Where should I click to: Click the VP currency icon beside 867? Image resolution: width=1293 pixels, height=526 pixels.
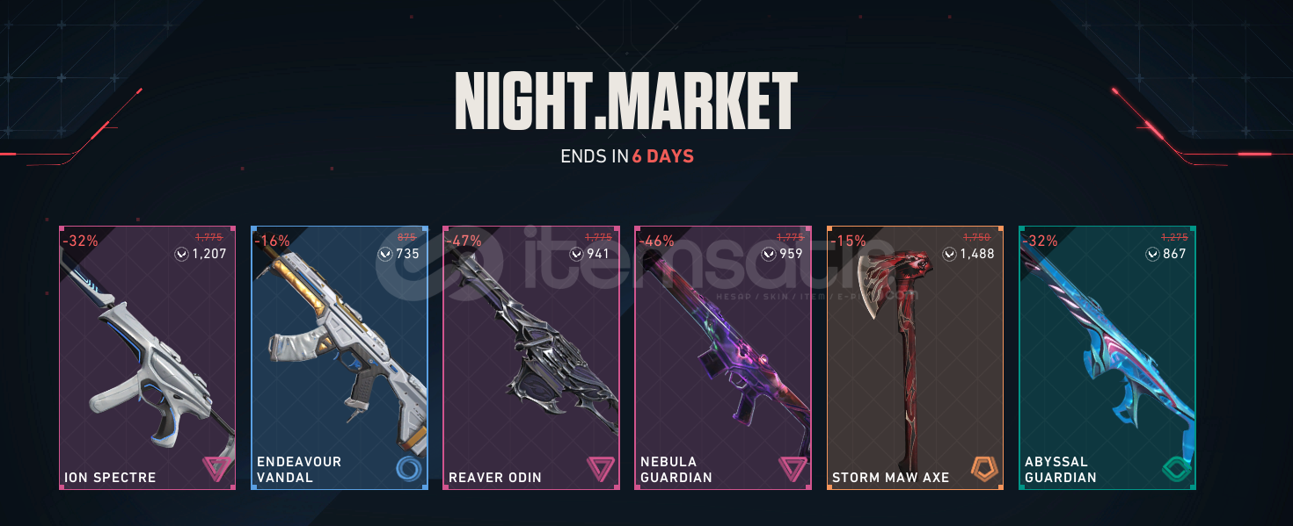tap(1152, 254)
